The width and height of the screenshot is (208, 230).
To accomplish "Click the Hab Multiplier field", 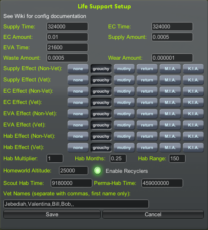I will (55, 159).
